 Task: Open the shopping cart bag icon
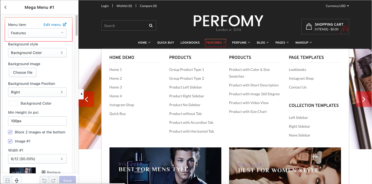(309, 26)
